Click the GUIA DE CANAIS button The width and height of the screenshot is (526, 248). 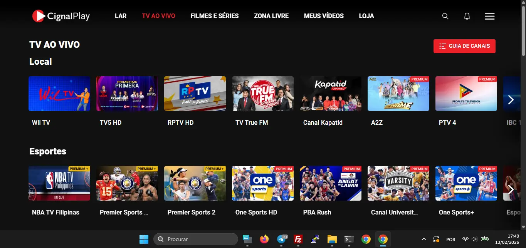[x=464, y=46]
